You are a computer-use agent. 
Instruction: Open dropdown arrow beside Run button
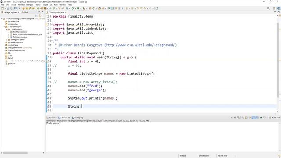pyautogui.click(x=75, y=8)
